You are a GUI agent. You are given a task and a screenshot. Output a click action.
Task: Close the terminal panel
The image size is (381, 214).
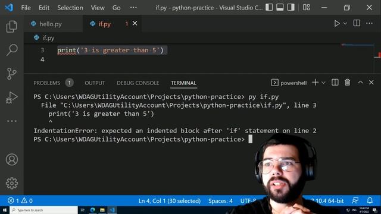click(371, 83)
